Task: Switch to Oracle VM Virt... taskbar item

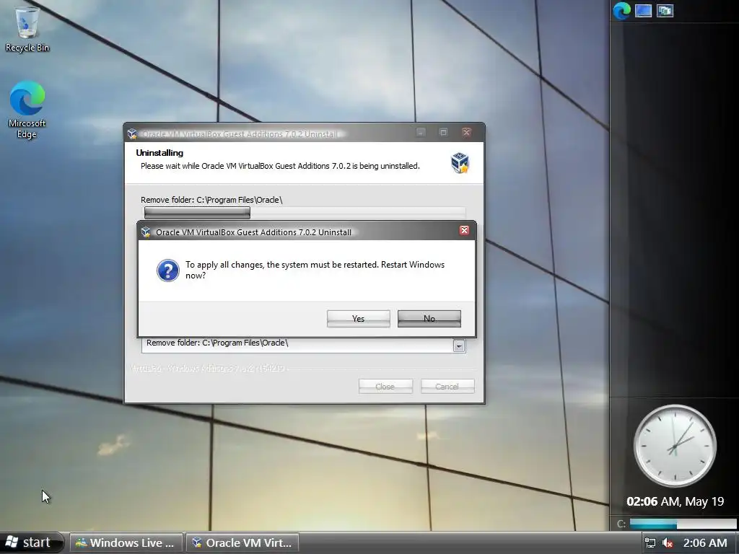Action: coord(242,542)
